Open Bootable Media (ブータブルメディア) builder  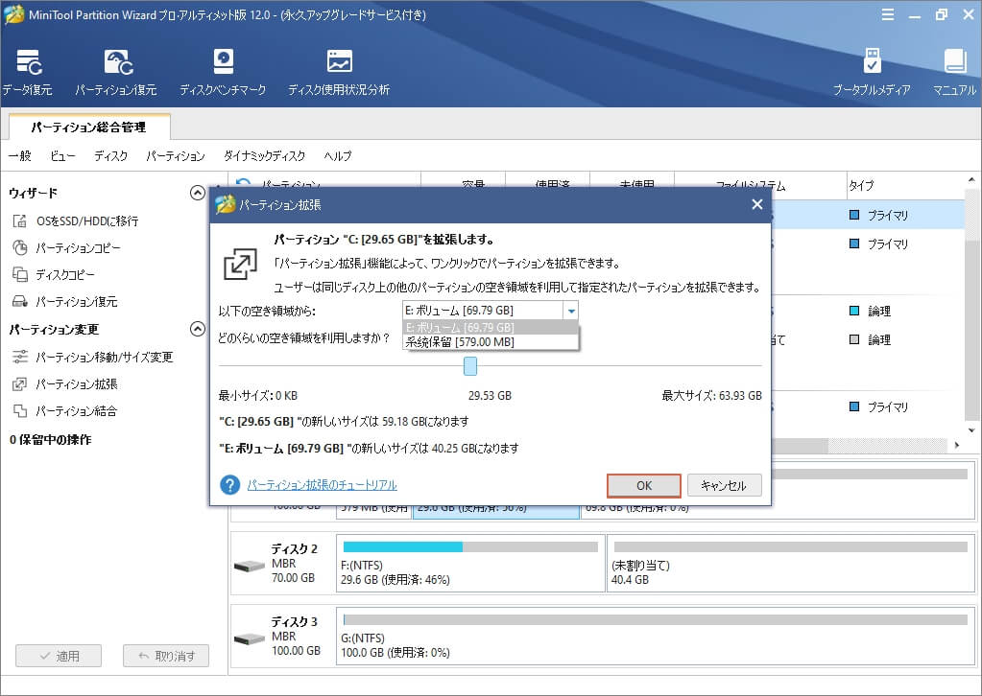pyautogui.click(x=872, y=73)
